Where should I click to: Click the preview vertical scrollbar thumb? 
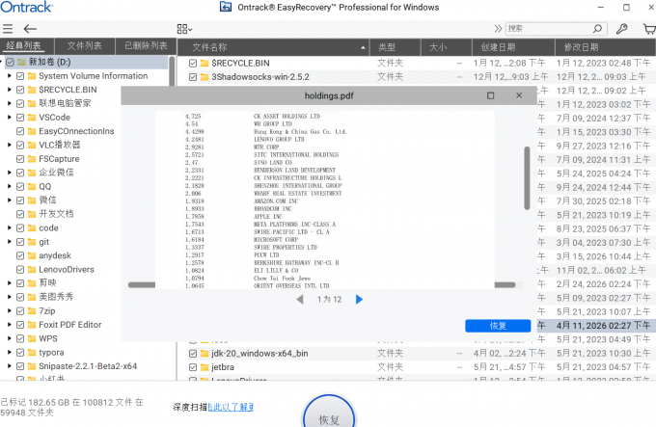527,177
